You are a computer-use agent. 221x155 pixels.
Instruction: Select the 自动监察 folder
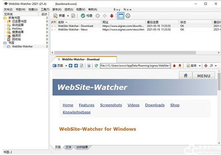coord(18,25)
